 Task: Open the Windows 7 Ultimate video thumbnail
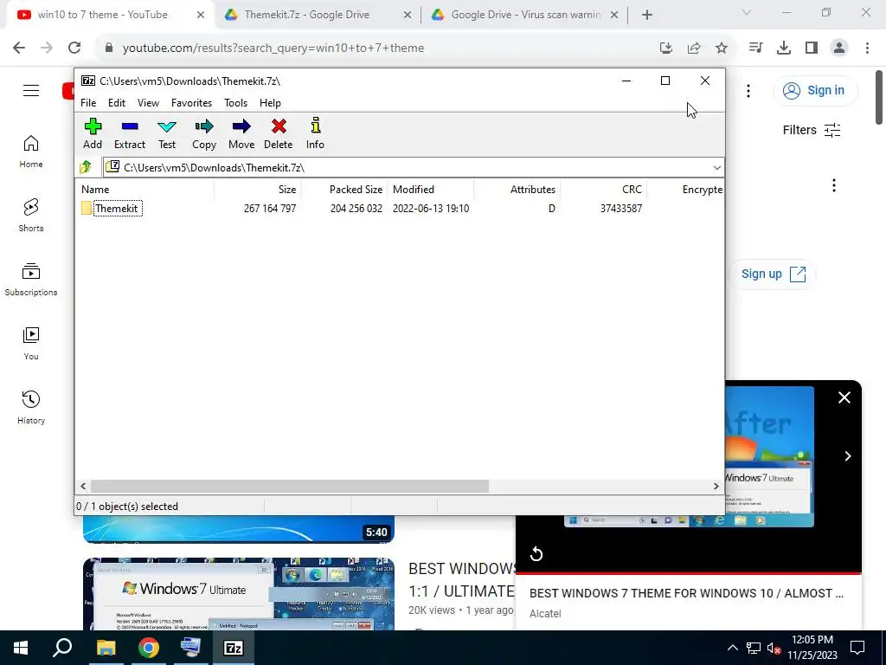(239, 594)
